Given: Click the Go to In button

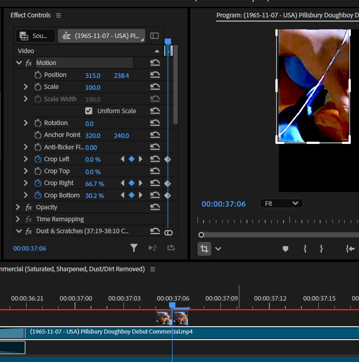Looking at the screenshot, I should [x=350, y=249].
